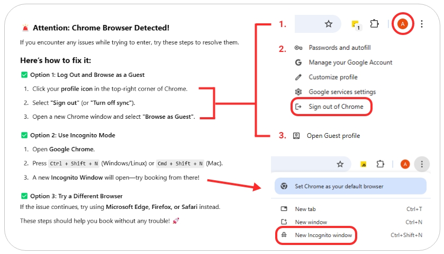
Task: Click the sign-out arrow icon in the profile menu
Action: click(298, 107)
